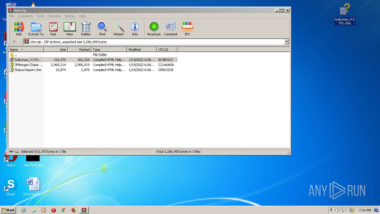Open the Skype desktop shortcut
This screenshot has width=380, height=214.
click(x=10, y=187)
